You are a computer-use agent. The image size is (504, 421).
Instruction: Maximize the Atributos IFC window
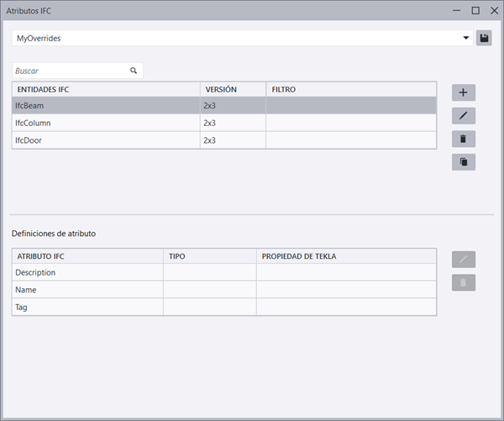click(475, 11)
